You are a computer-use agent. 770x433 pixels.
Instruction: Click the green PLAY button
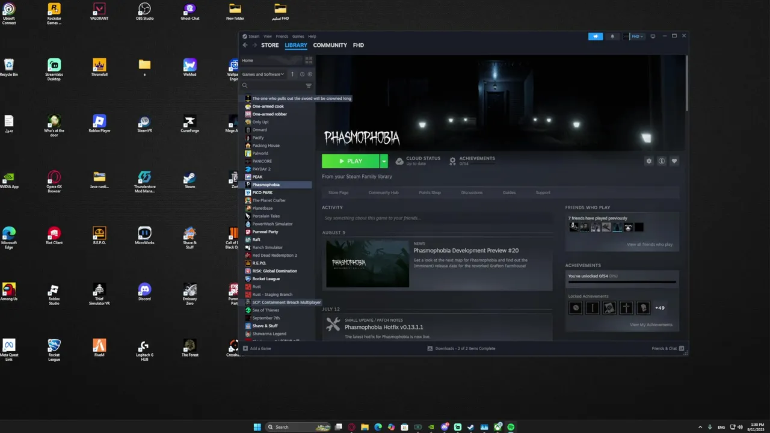point(351,161)
